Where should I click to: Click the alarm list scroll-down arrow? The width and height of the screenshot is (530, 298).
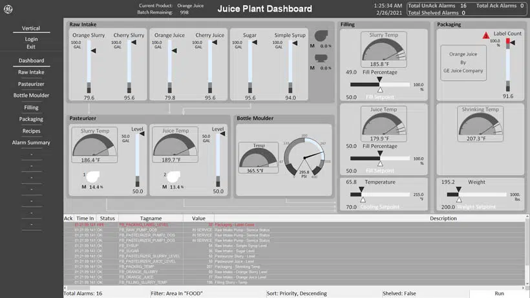pos(527,284)
